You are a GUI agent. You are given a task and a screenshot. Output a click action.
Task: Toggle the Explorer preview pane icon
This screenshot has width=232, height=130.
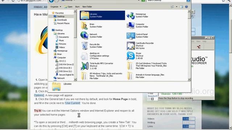[181, 6]
